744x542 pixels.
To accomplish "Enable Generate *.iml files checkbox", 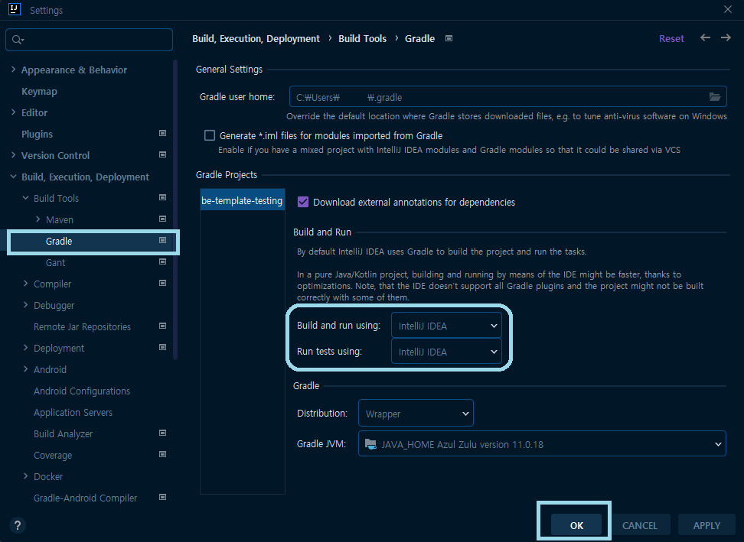I will 209,135.
